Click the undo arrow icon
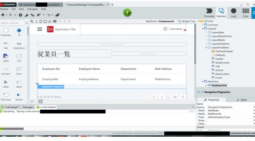Image resolution: width=255 pixels, height=141 pixels. pyautogui.click(x=39, y=15)
